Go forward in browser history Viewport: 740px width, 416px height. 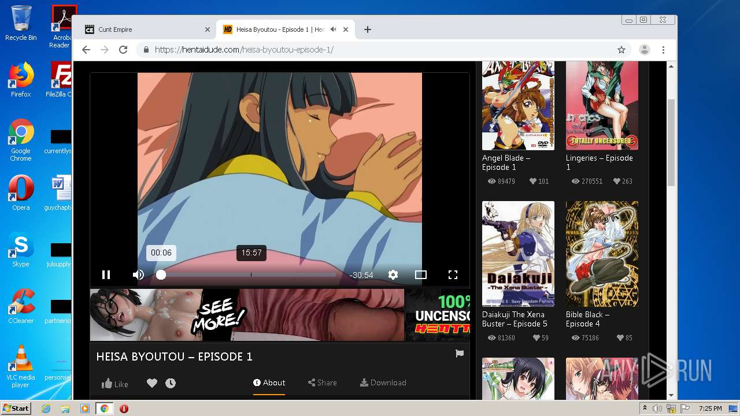pos(105,50)
